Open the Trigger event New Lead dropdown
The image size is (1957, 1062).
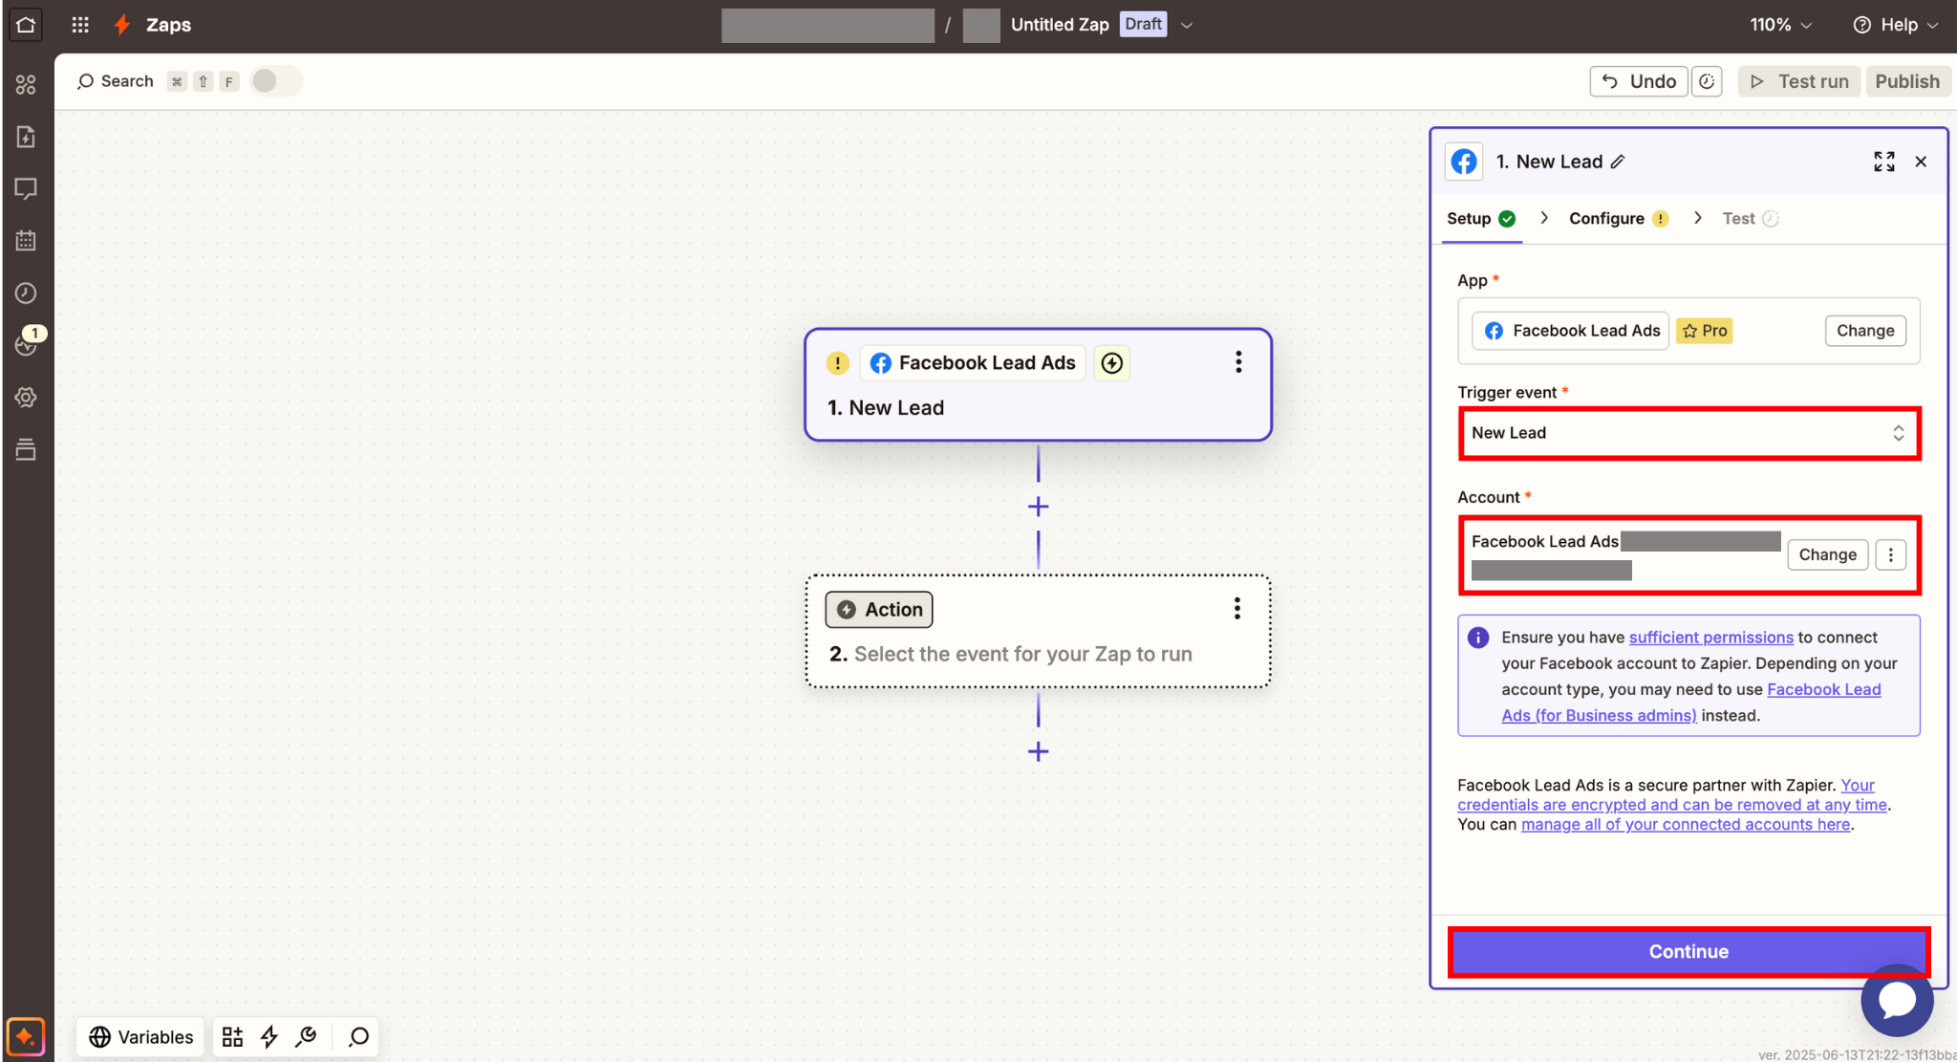(x=1688, y=433)
